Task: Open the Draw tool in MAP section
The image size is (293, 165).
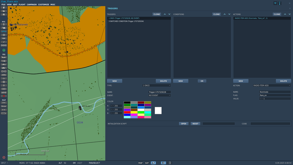Action: [x=4, y=106]
